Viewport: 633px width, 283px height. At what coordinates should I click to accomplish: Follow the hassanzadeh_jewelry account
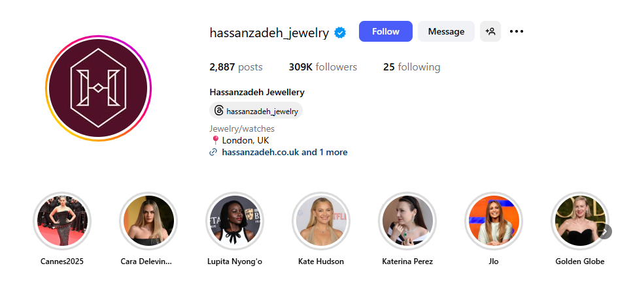point(385,31)
